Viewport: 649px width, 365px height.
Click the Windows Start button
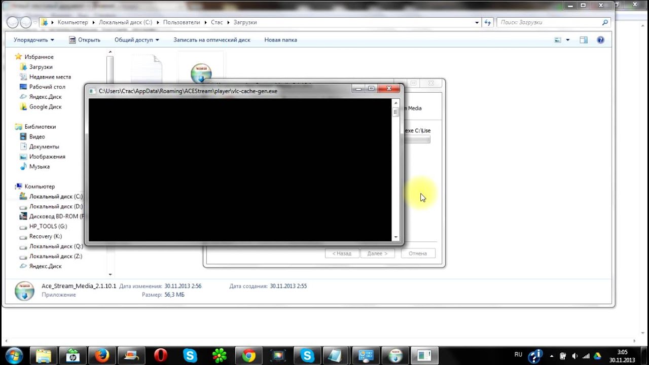click(14, 355)
